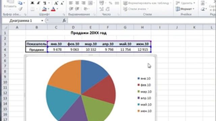Click the Borders icon

(x=32, y=9)
